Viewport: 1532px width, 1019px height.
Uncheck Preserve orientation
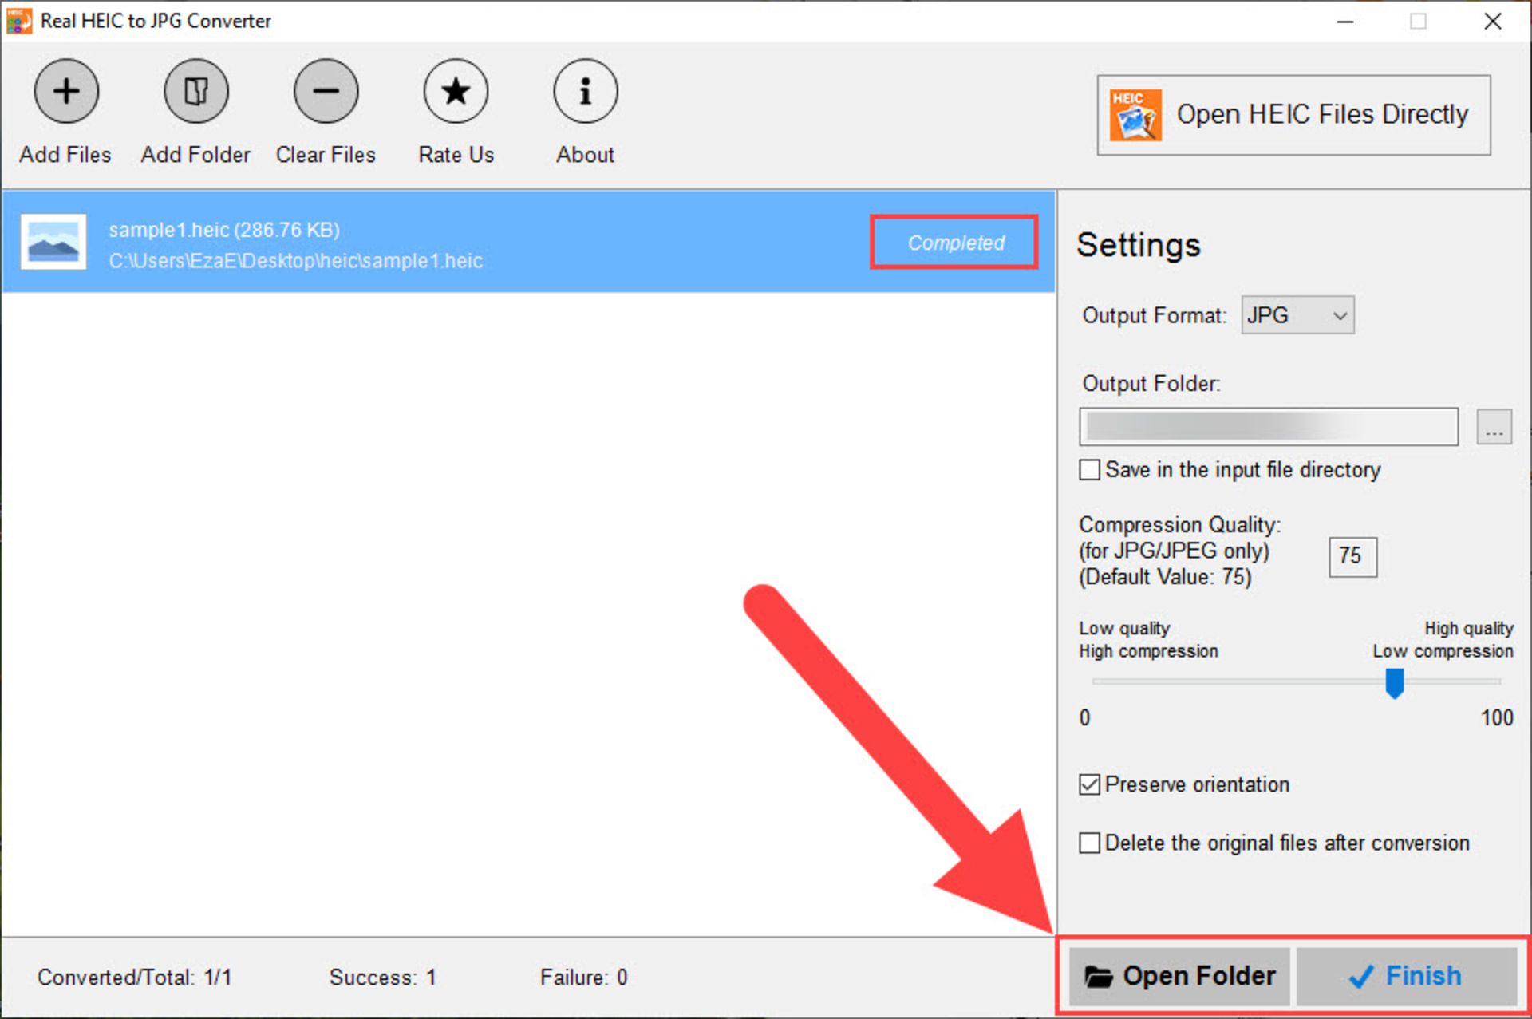click(1089, 784)
